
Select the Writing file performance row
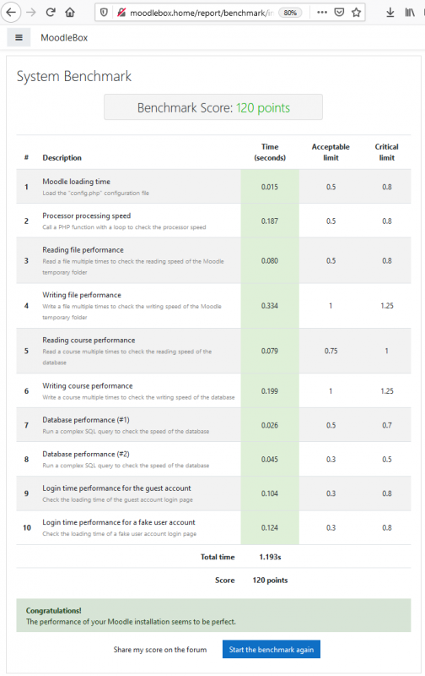click(x=213, y=306)
